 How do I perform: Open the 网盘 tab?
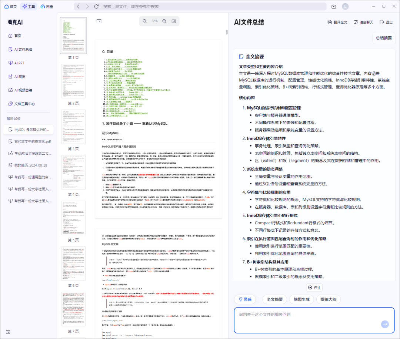(x=47, y=7)
